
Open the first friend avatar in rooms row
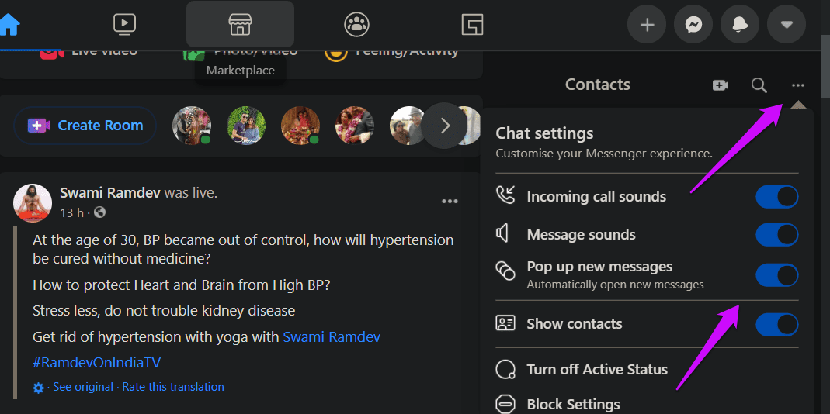pos(192,126)
